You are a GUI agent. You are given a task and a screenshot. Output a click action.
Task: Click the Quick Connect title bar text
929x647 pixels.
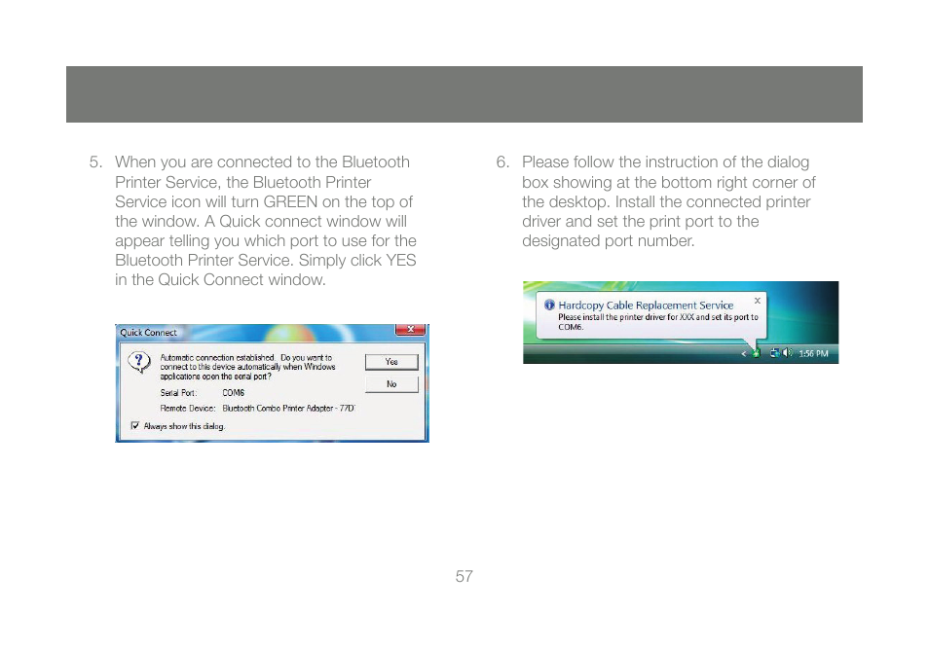click(x=148, y=333)
